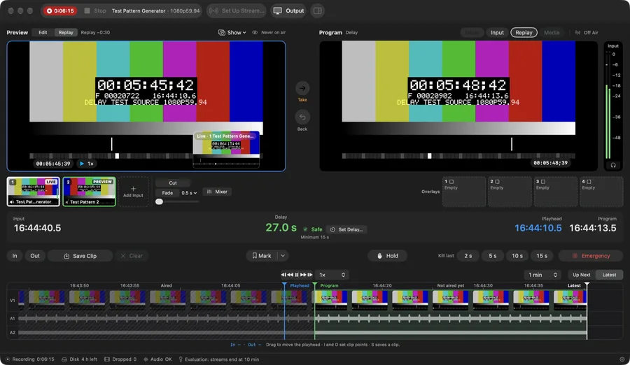Toggle headphone monitoring below the input meter
The width and height of the screenshot is (630, 365).
click(613, 165)
